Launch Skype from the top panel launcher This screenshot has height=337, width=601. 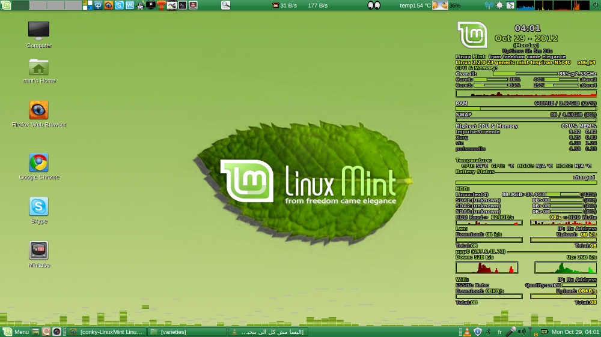pos(119,5)
